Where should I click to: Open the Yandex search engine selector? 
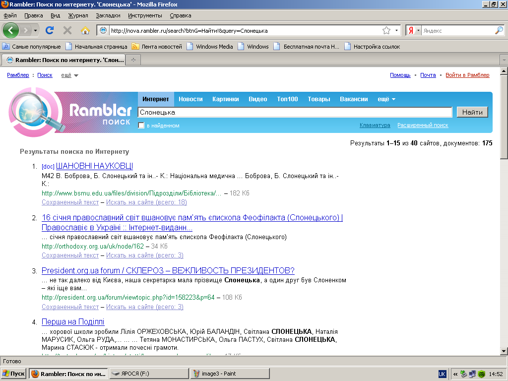(413, 30)
